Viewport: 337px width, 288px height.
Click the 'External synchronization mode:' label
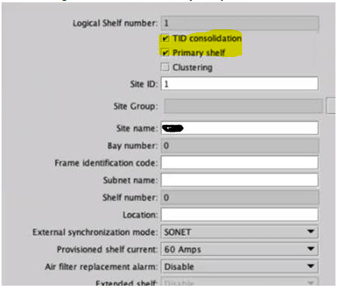[x=95, y=233]
